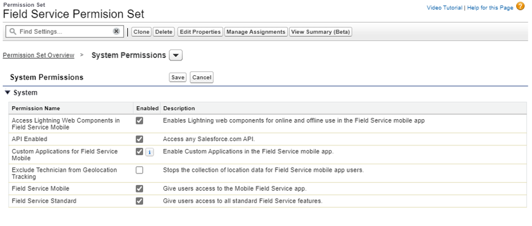
Task: Click 'Stops the collection of location data' description
Action: point(264,170)
